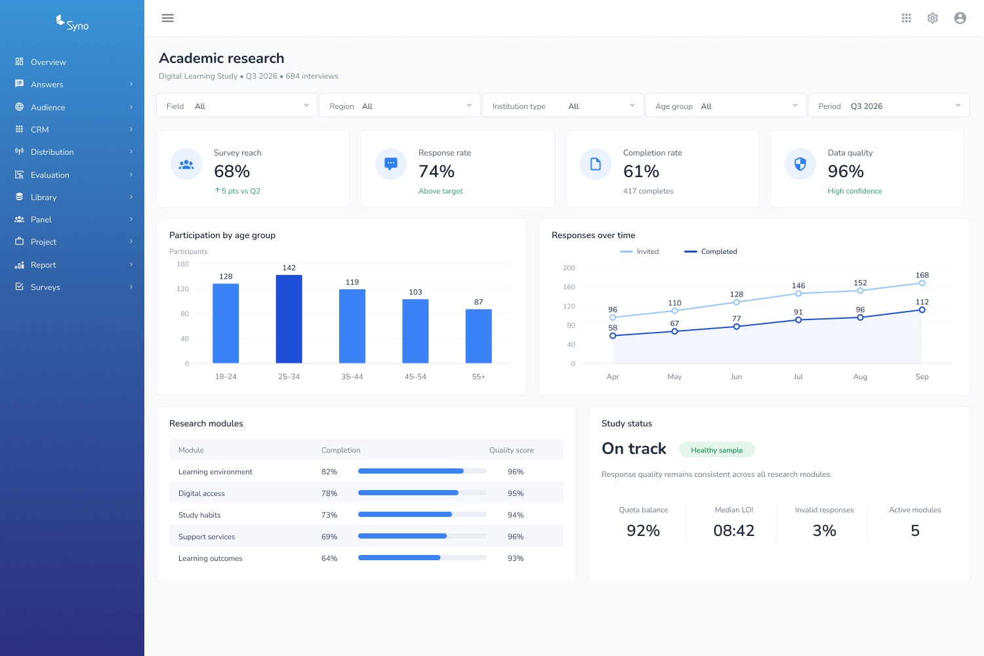Open the hamburger menu icon
984x656 pixels.
pyautogui.click(x=168, y=18)
